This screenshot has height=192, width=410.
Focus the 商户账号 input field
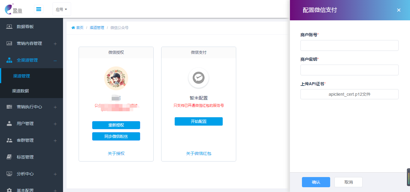pyautogui.click(x=349, y=45)
